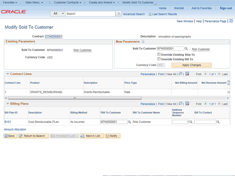The width and height of the screenshot is (235, 176).
Task: Enable Override Existing Bill To checkbox
Action: tap(159, 59)
